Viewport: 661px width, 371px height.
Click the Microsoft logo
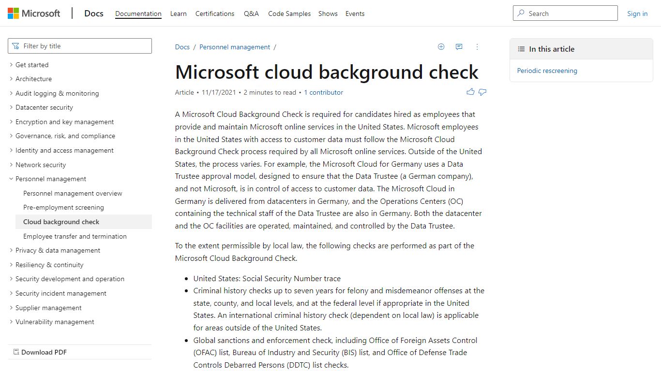pos(34,14)
